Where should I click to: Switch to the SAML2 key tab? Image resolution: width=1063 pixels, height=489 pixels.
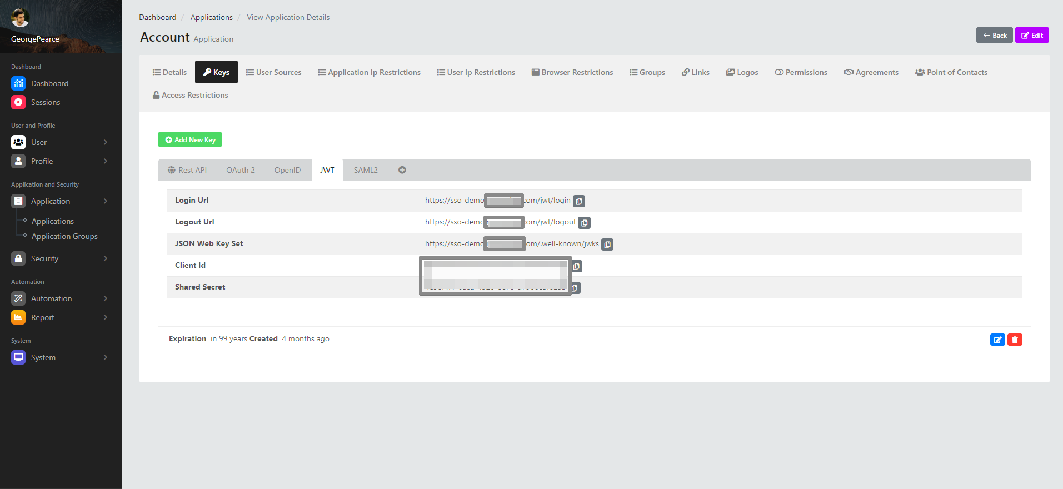tap(365, 170)
